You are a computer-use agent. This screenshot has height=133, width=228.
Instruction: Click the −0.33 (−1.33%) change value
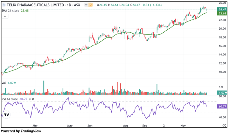tap(152, 5)
